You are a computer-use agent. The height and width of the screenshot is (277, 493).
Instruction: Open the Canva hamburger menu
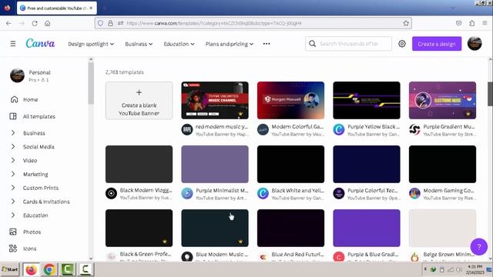13,44
